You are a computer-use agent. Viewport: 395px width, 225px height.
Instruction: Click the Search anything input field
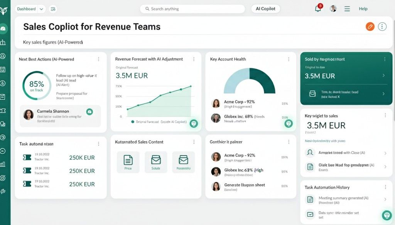click(x=192, y=9)
